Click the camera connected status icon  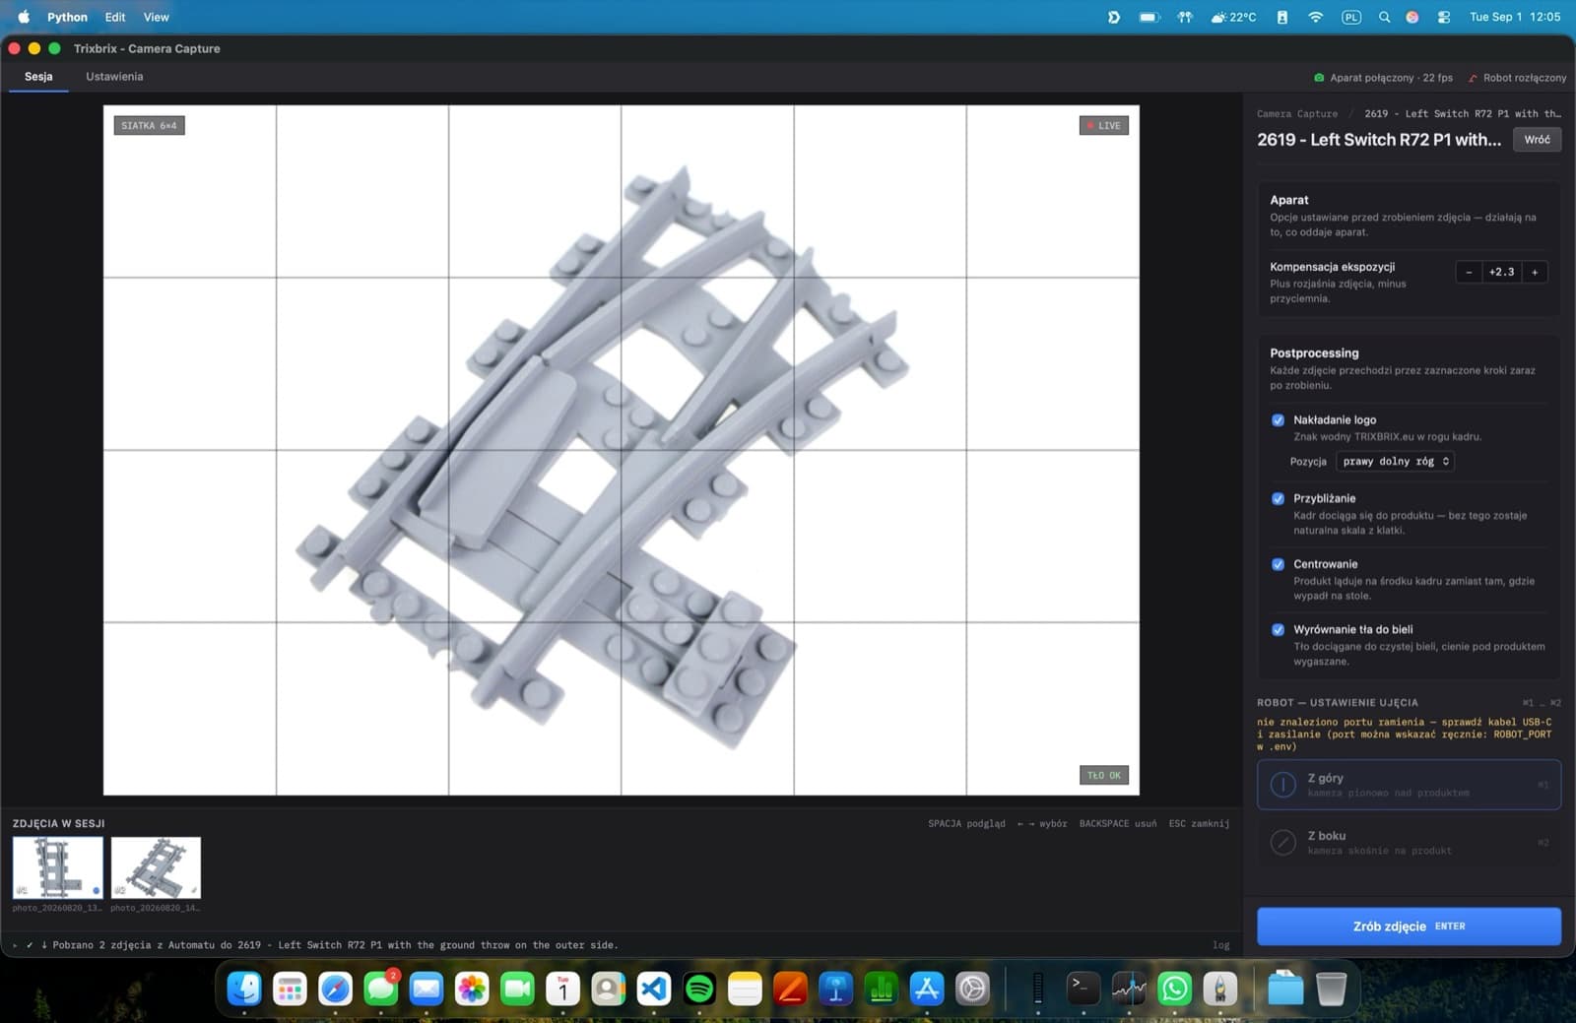point(1319,78)
